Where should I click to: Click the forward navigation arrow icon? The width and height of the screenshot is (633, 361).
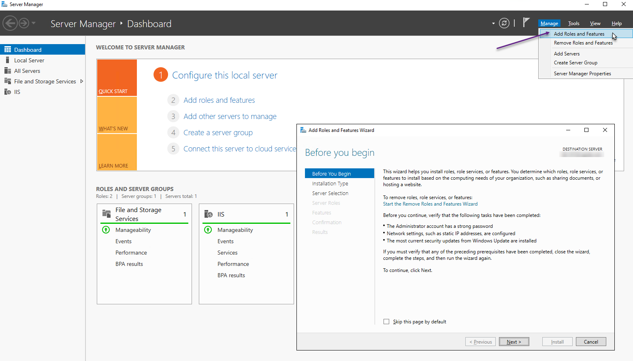[x=24, y=23]
